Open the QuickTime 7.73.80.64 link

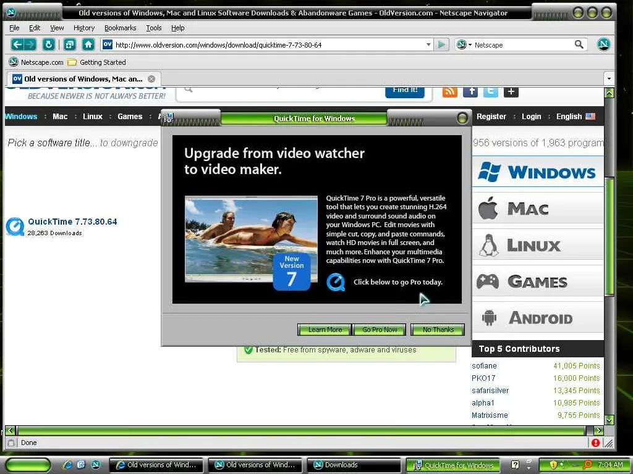coord(73,222)
